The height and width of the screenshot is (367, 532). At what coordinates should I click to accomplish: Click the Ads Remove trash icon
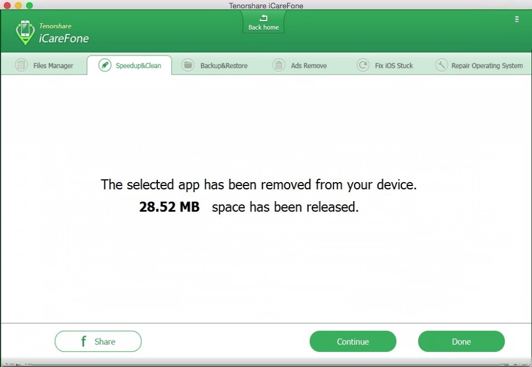point(279,65)
